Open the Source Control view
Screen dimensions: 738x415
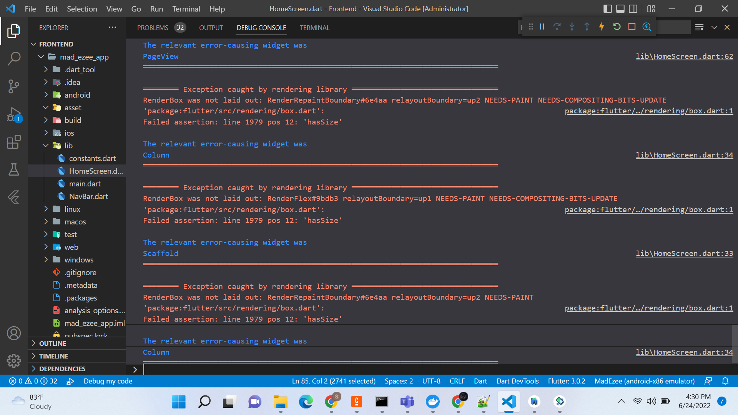pyautogui.click(x=14, y=86)
